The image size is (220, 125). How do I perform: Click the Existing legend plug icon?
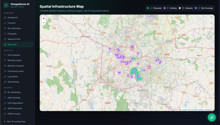tap(168, 8)
